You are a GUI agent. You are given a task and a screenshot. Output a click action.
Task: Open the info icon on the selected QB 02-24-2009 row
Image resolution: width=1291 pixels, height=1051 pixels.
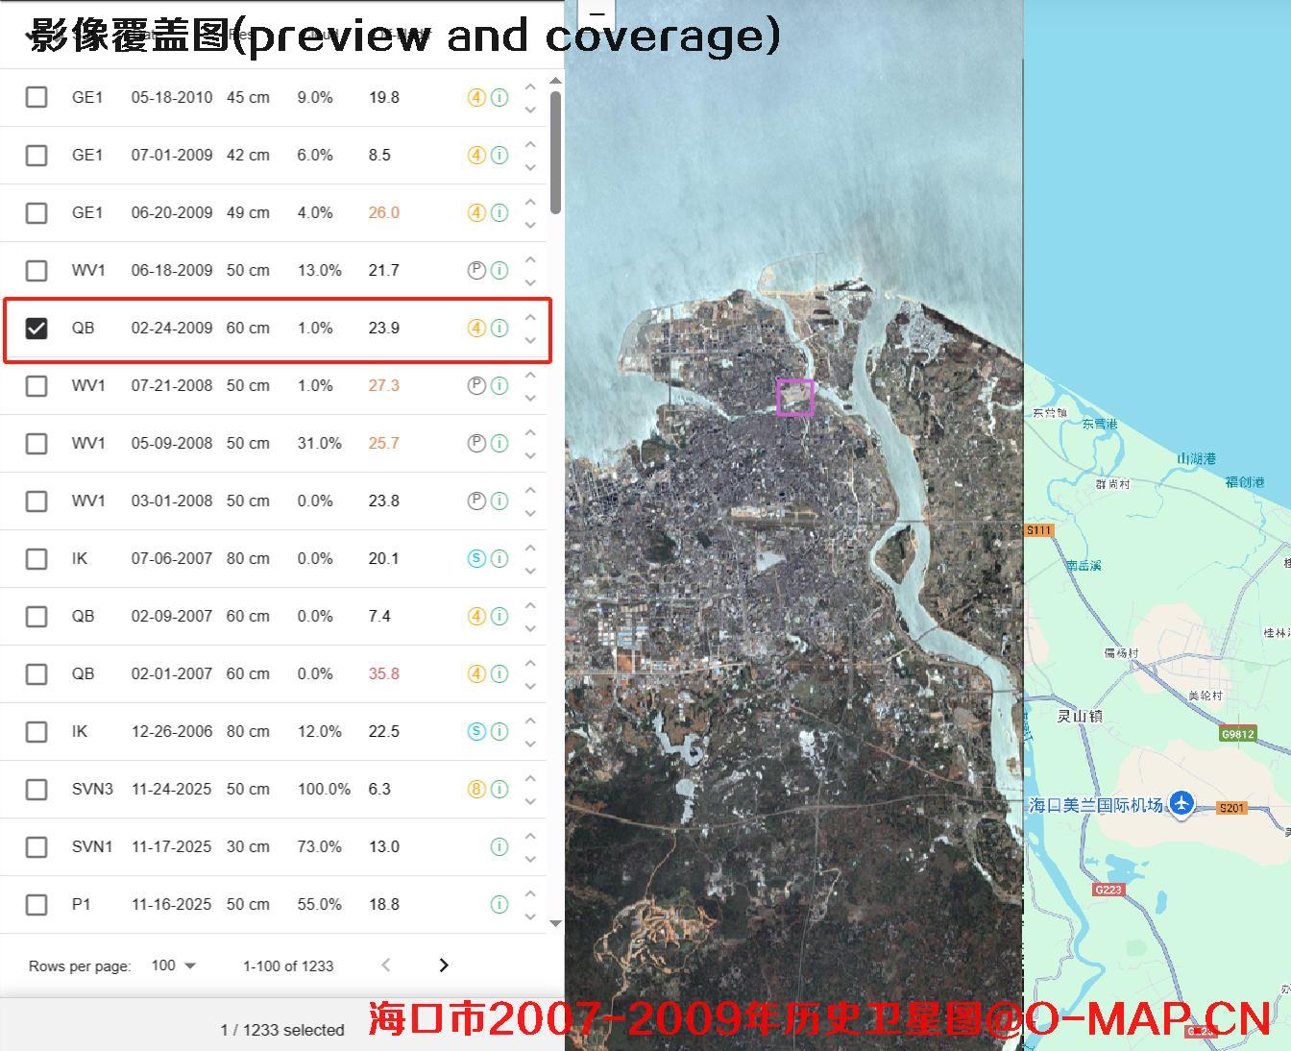[499, 328]
